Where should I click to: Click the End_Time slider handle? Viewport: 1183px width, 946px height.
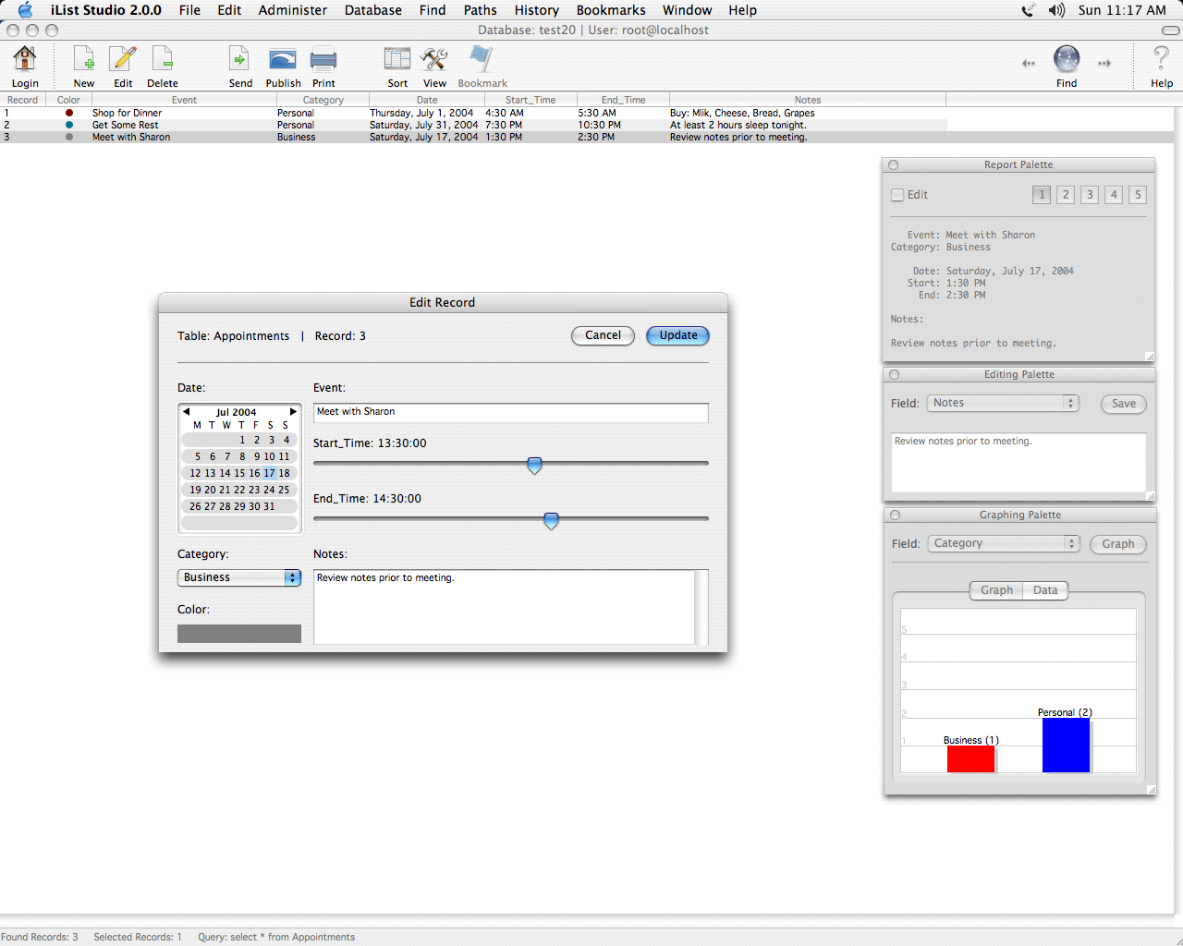pyautogui.click(x=551, y=521)
